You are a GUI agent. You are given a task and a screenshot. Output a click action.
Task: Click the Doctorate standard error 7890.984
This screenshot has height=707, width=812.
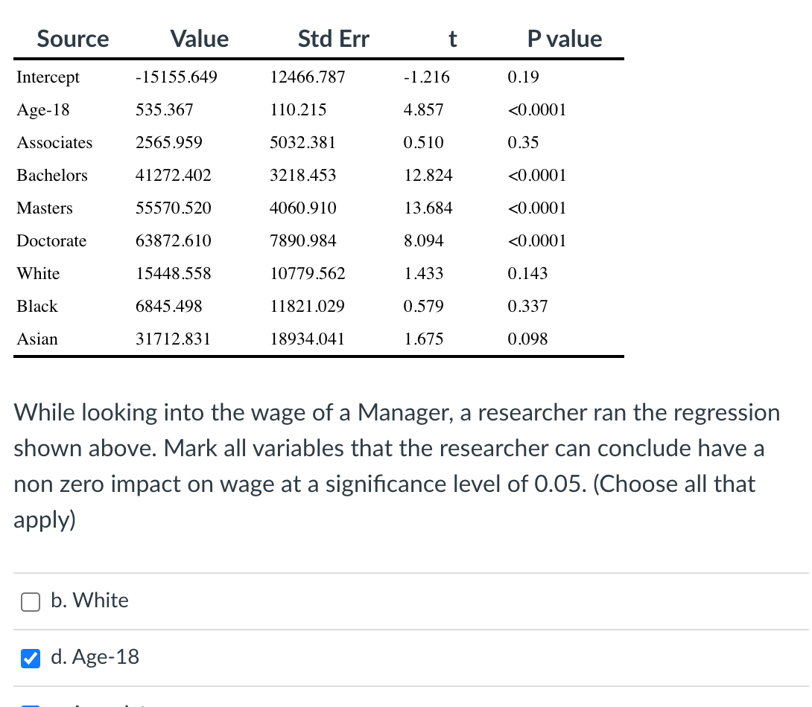coord(303,240)
